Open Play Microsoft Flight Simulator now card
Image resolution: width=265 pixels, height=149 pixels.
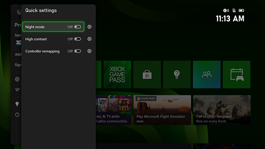[x=162, y=110]
